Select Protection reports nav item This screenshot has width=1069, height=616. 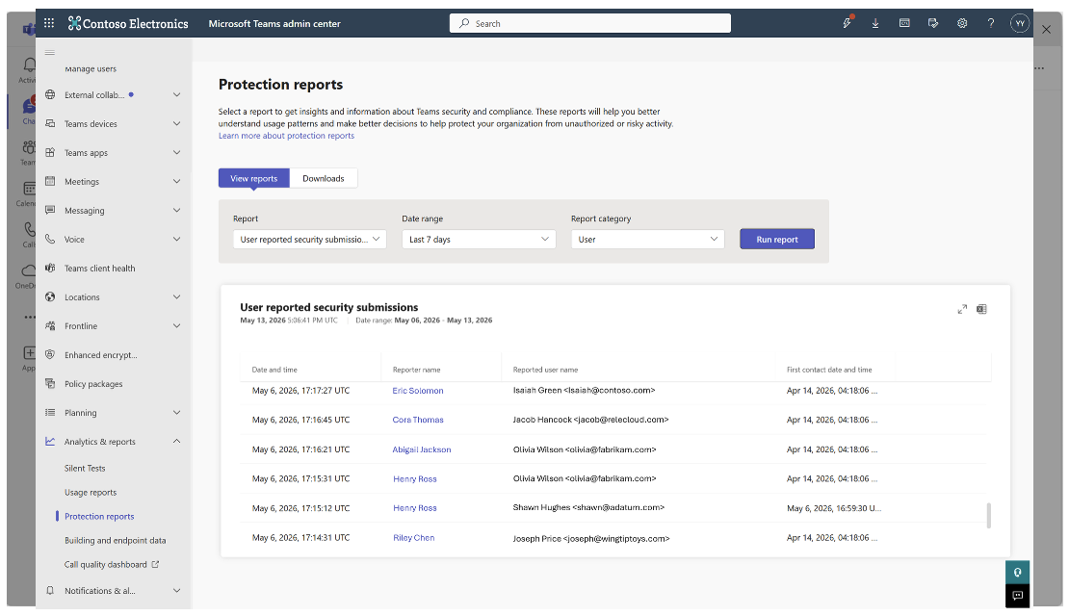click(99, 517)
